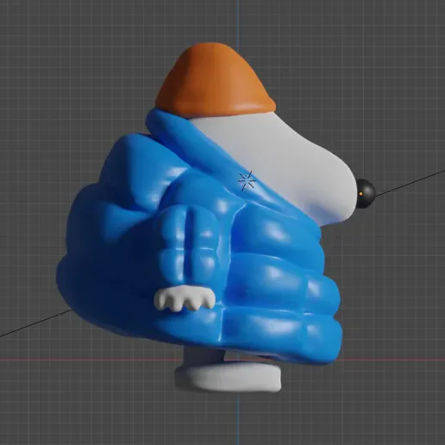Select the point light gizmo on the model
This screenshot has width=445, height=445.
248,181
